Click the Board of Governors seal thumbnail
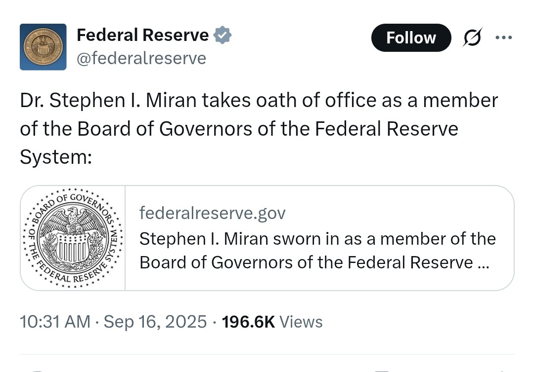 point(73,238)
